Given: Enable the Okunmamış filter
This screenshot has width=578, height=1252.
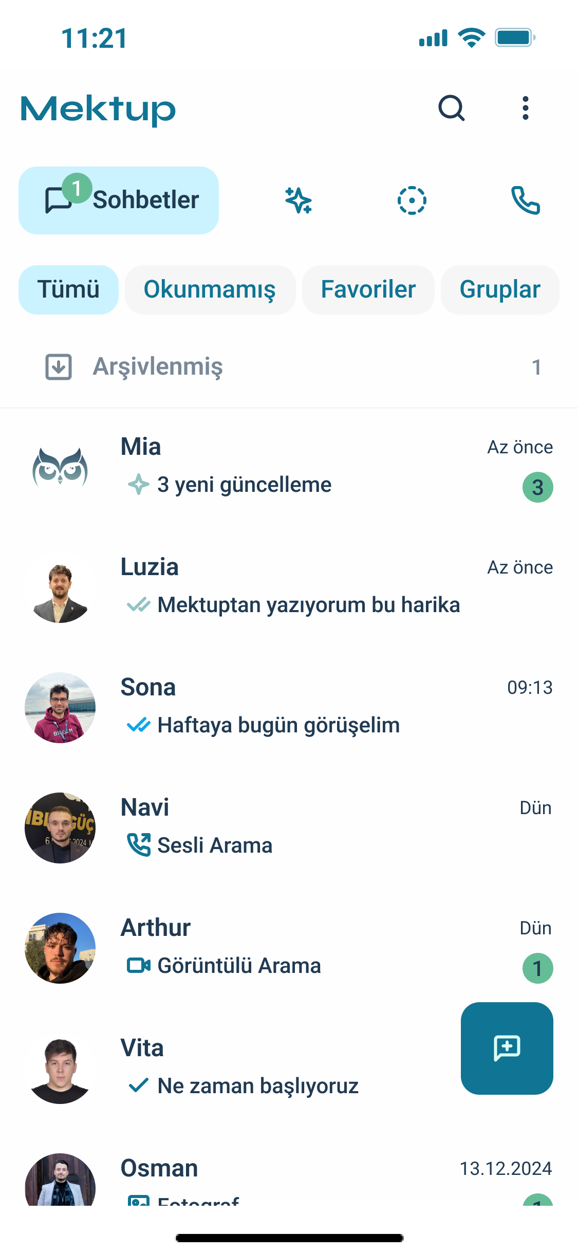Looking at the screenshot, I should 210,289.
